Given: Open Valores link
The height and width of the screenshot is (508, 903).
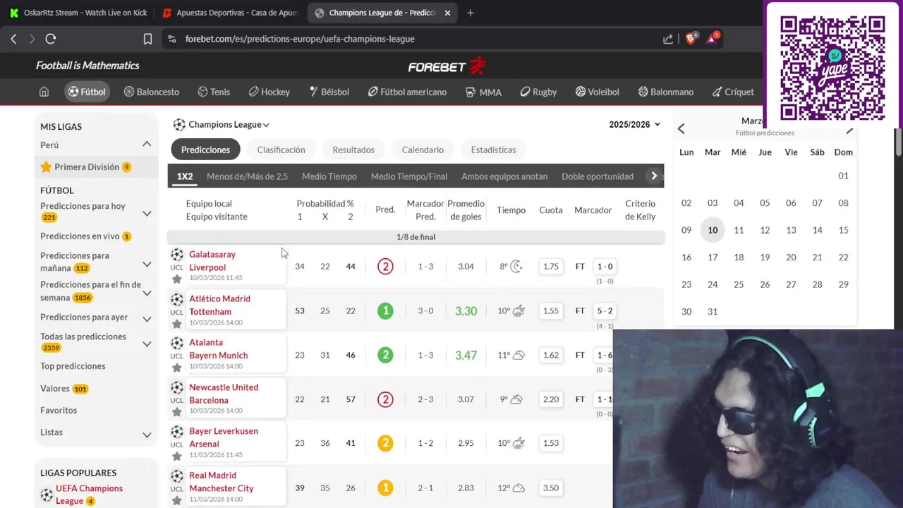Looking at the screenshot, I should 55,389.
